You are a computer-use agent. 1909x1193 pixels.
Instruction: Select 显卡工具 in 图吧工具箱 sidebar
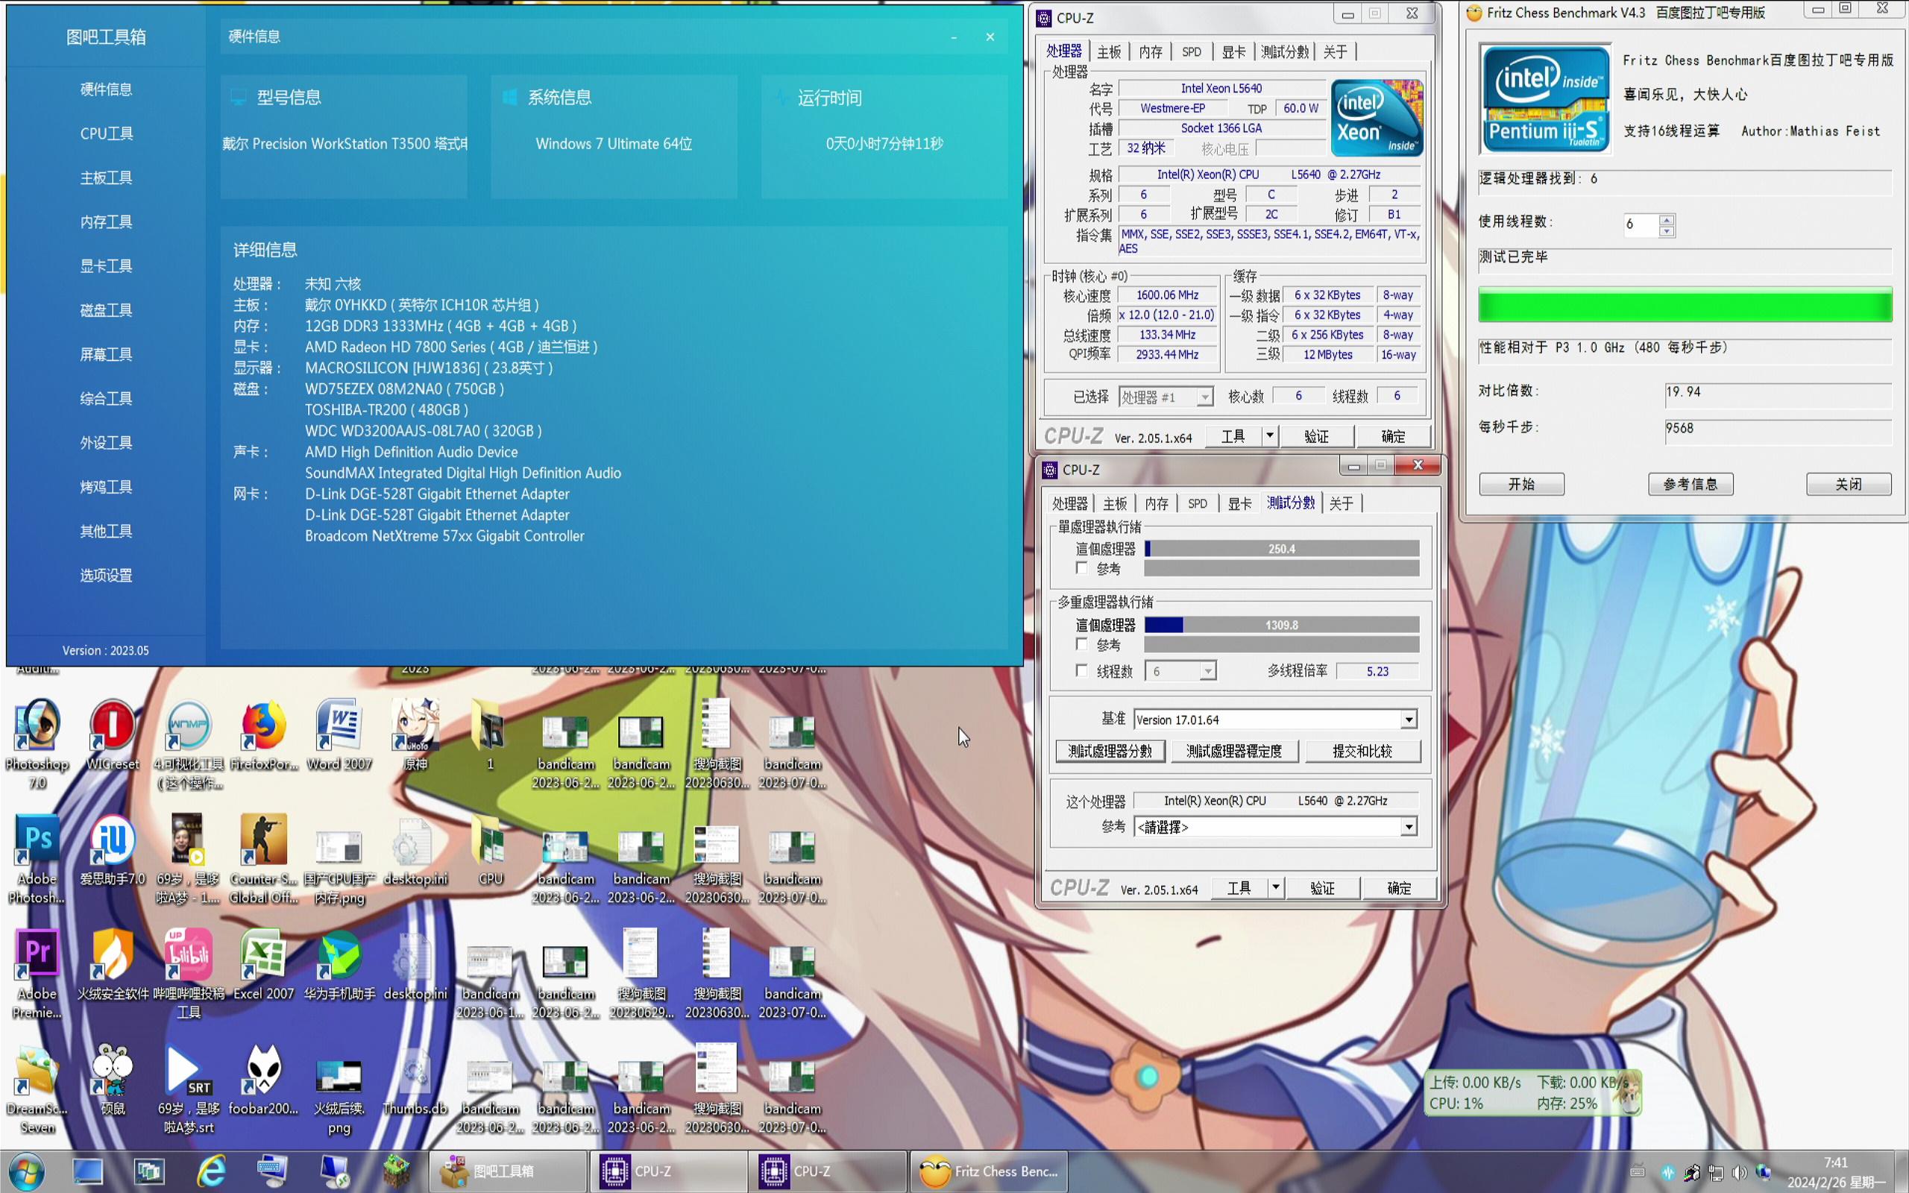106,266
